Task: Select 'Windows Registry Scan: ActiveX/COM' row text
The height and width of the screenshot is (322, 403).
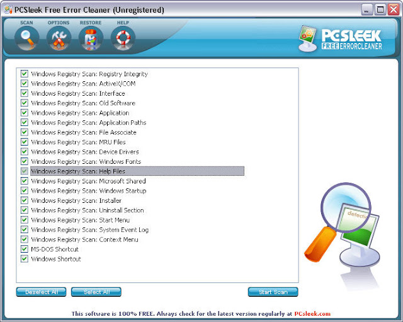Action: [83, 84]
